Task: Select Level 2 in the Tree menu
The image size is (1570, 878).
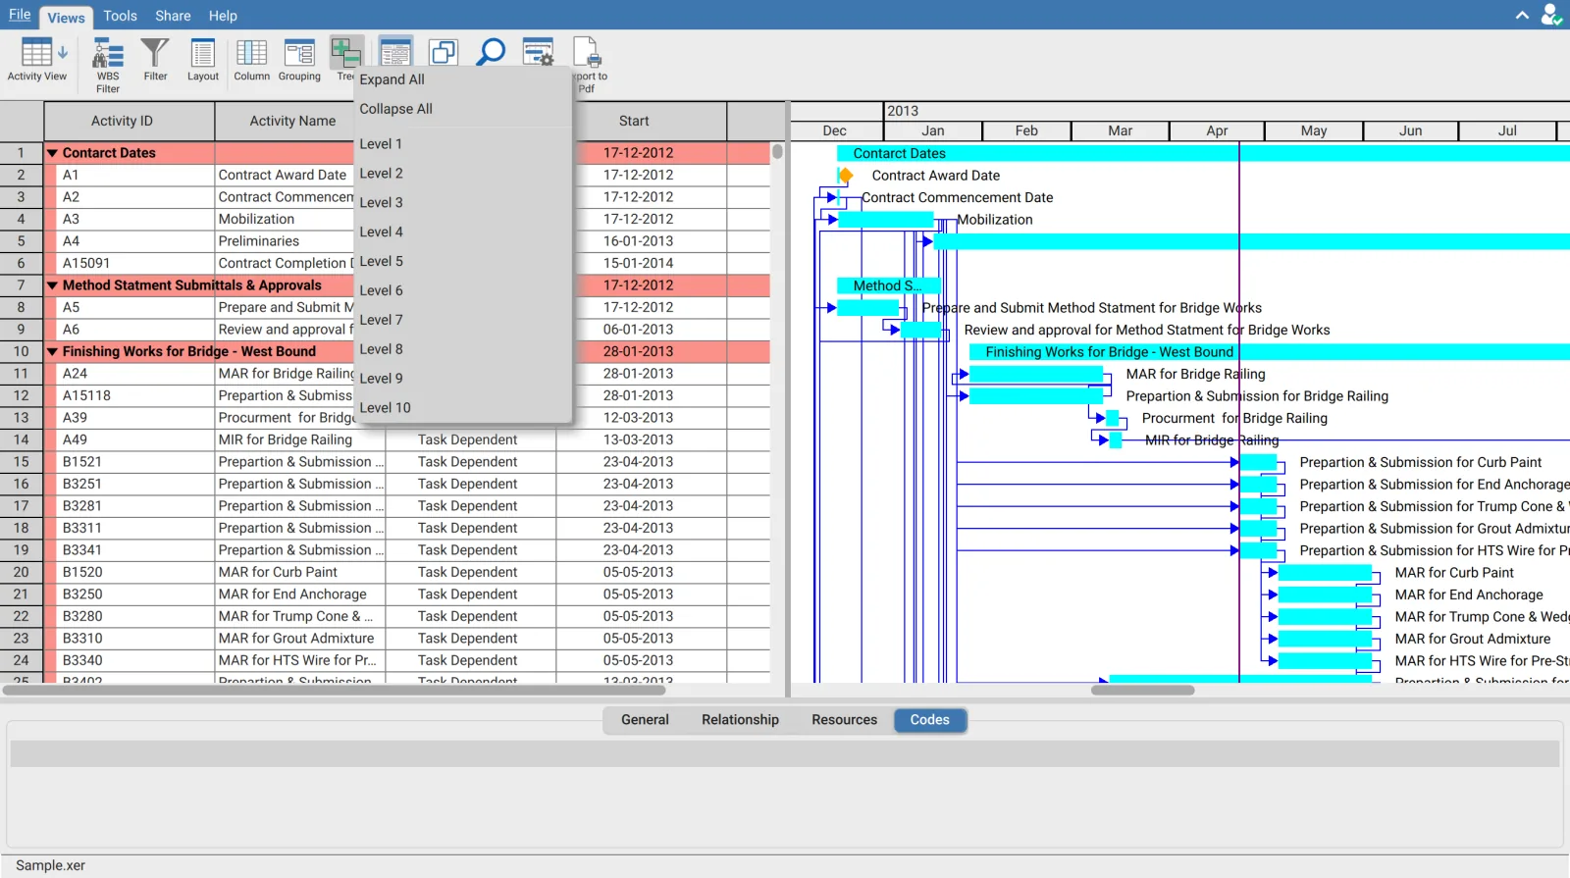Action: pyautogui.click(x=462, y=174)
